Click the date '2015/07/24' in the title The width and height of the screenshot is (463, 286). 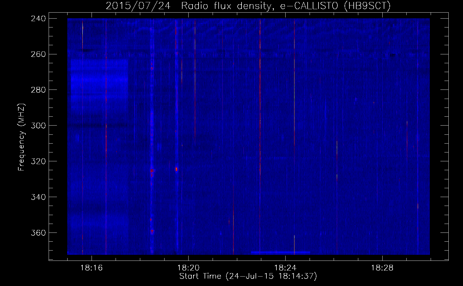pyautogui.click(x=138, y=6)
